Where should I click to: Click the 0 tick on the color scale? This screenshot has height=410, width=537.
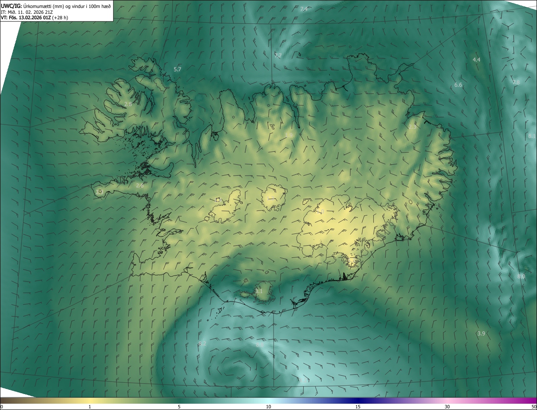coord(2,407)
